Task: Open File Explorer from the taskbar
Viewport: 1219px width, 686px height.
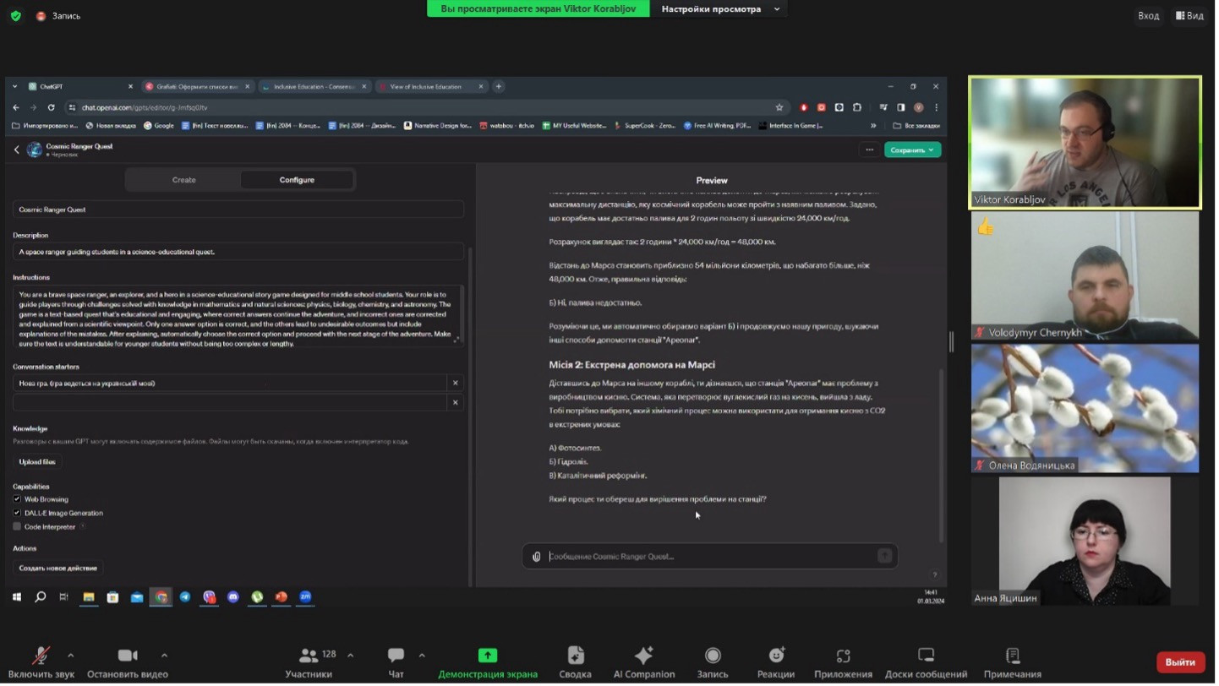Action: (88, 597)
